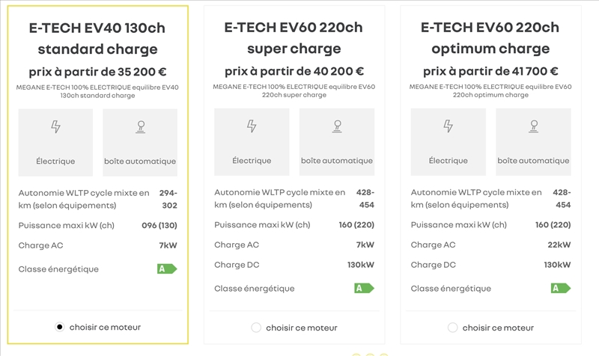Choose the EV60 super charge motor radio button

pos(256,328)
